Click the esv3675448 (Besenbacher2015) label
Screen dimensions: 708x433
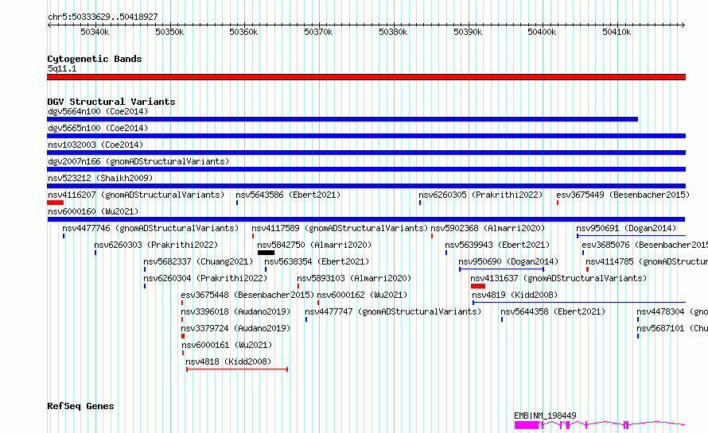(247, 295)
